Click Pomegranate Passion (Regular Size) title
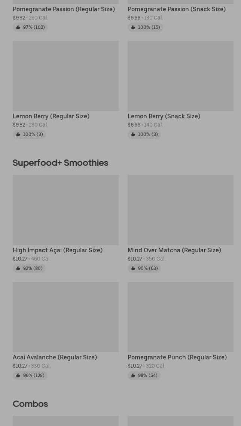 click(64, 9)
